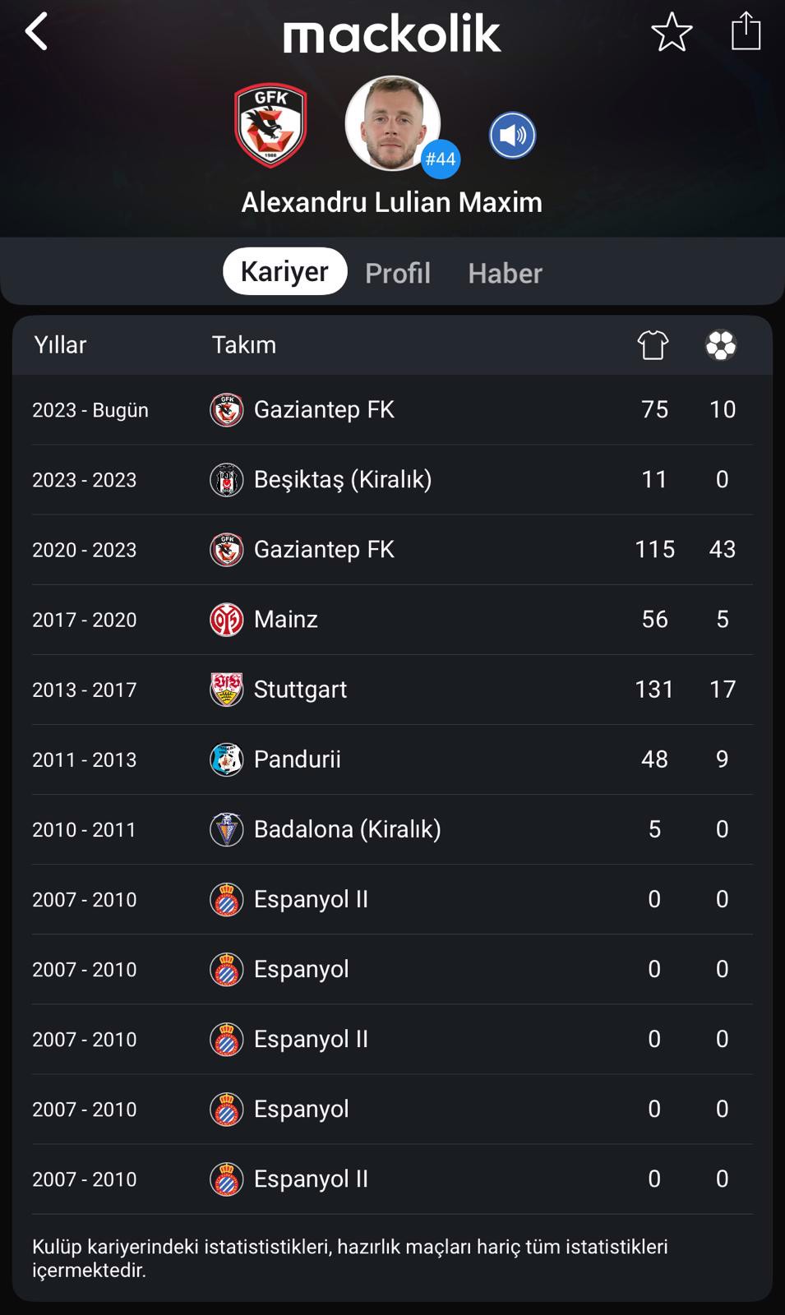Select the Kariyer tab
This screenshot has height=1315, width=785.
284,271
